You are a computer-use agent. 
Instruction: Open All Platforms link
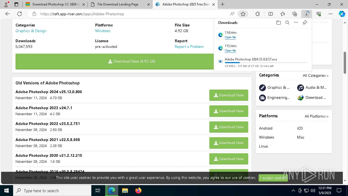316,117
